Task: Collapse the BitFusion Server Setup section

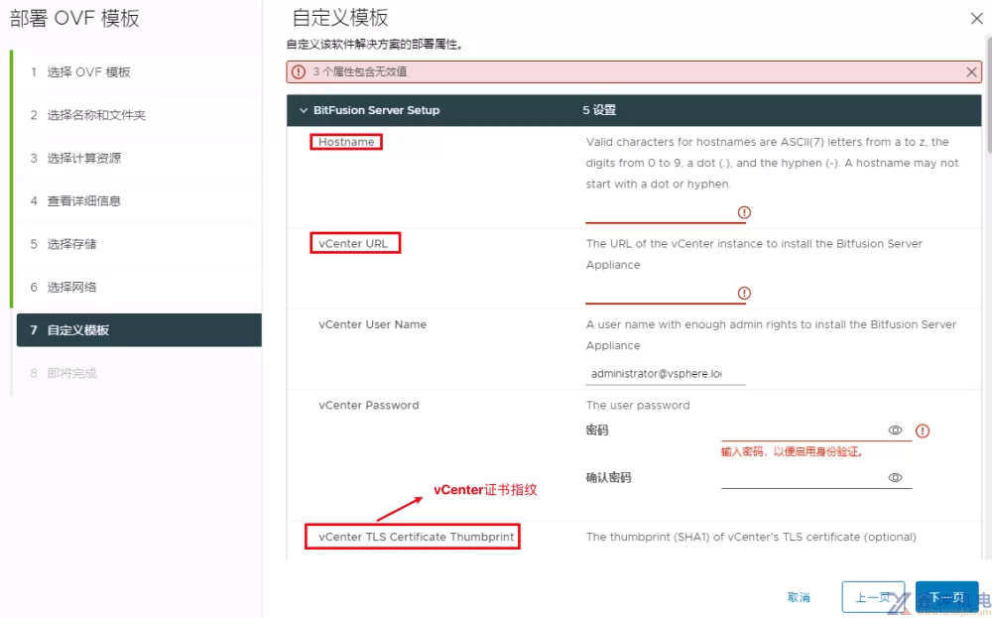Action: click(304, 110)
